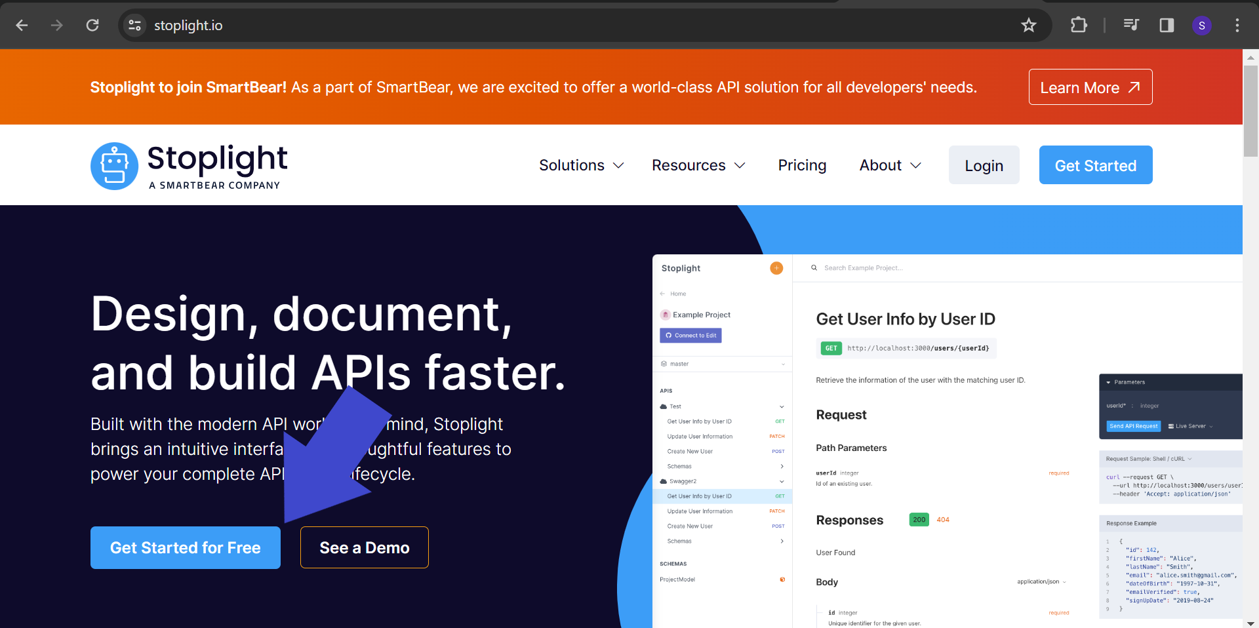Select Update User Information under Swagger2
1259x628 pixels.
pos(725,511)
